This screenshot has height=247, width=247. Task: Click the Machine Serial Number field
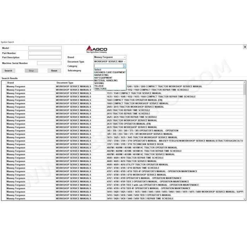(49, 63)
